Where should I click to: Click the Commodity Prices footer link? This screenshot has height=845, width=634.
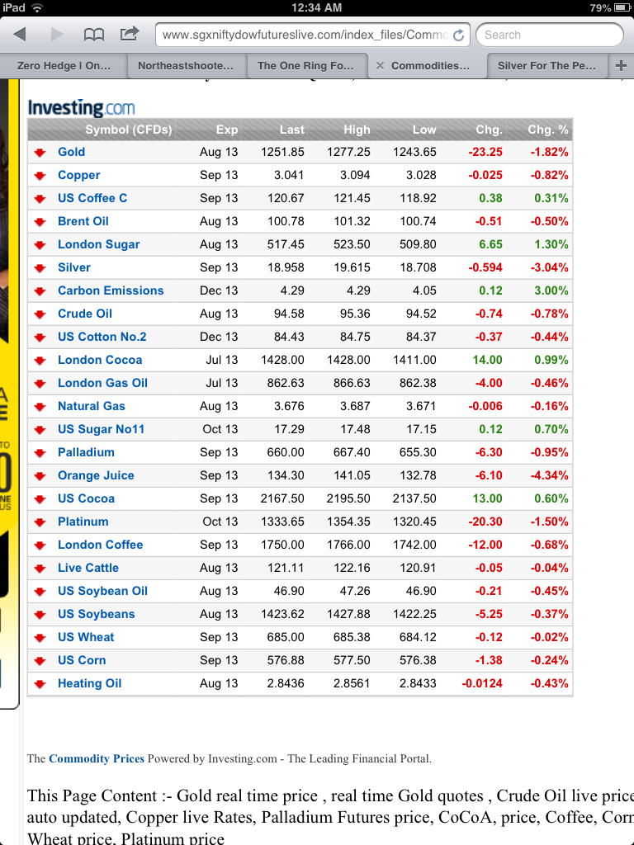[97, 759]
